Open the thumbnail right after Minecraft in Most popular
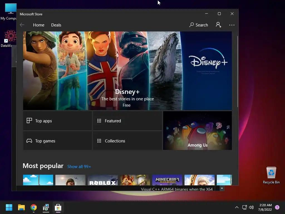285x214 pixels. click(x=200, y=180)
